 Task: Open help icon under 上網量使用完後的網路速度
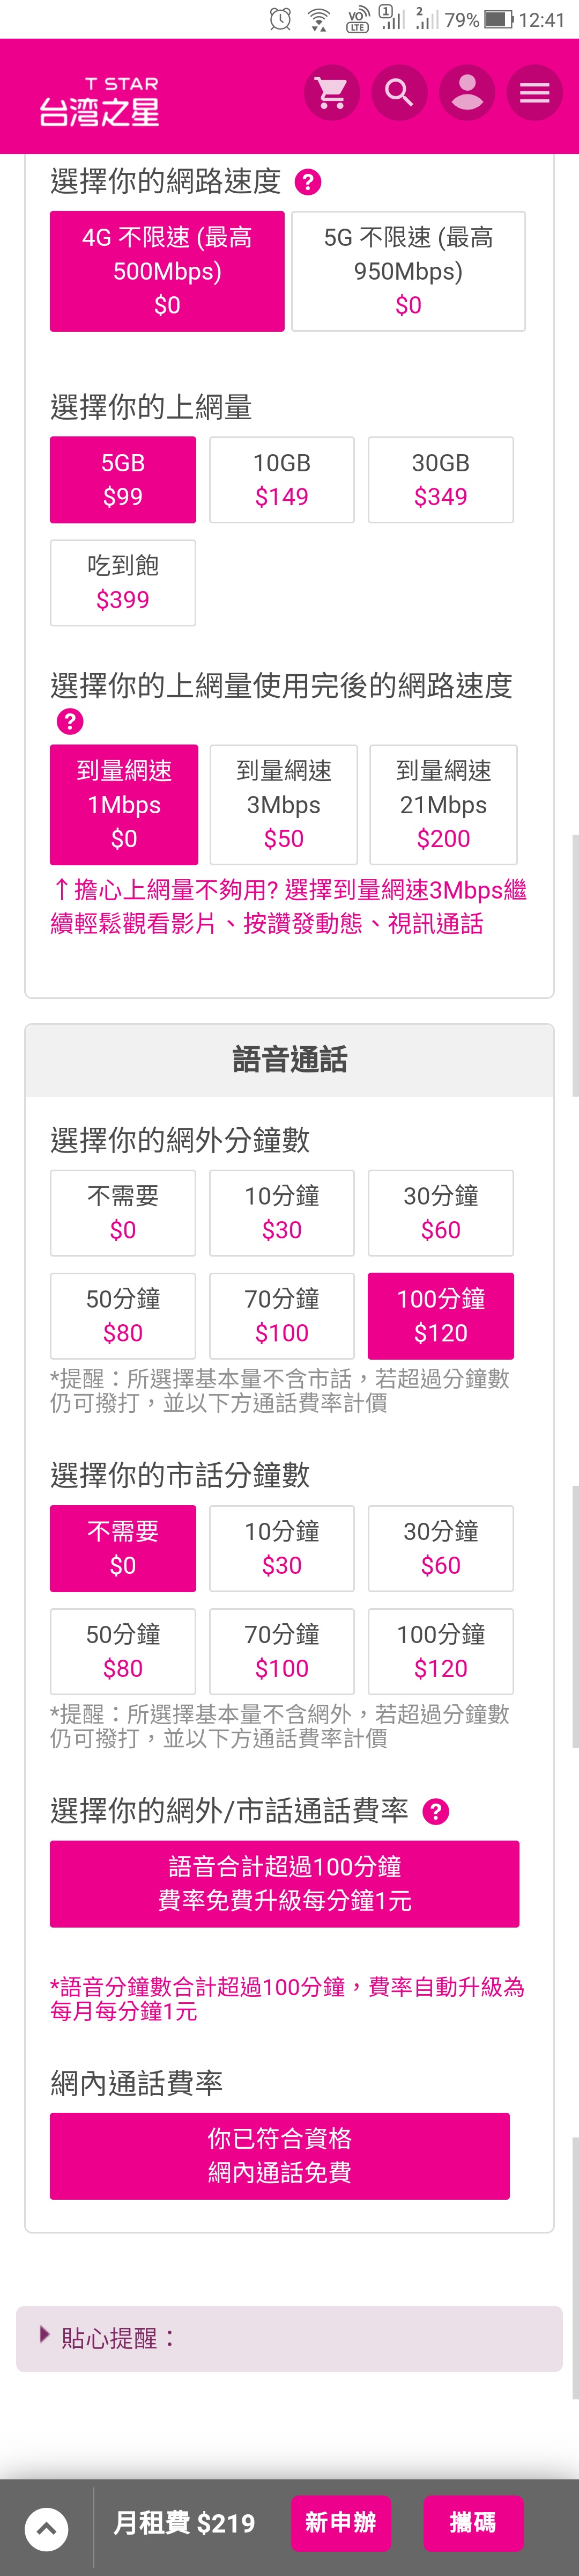70,721
